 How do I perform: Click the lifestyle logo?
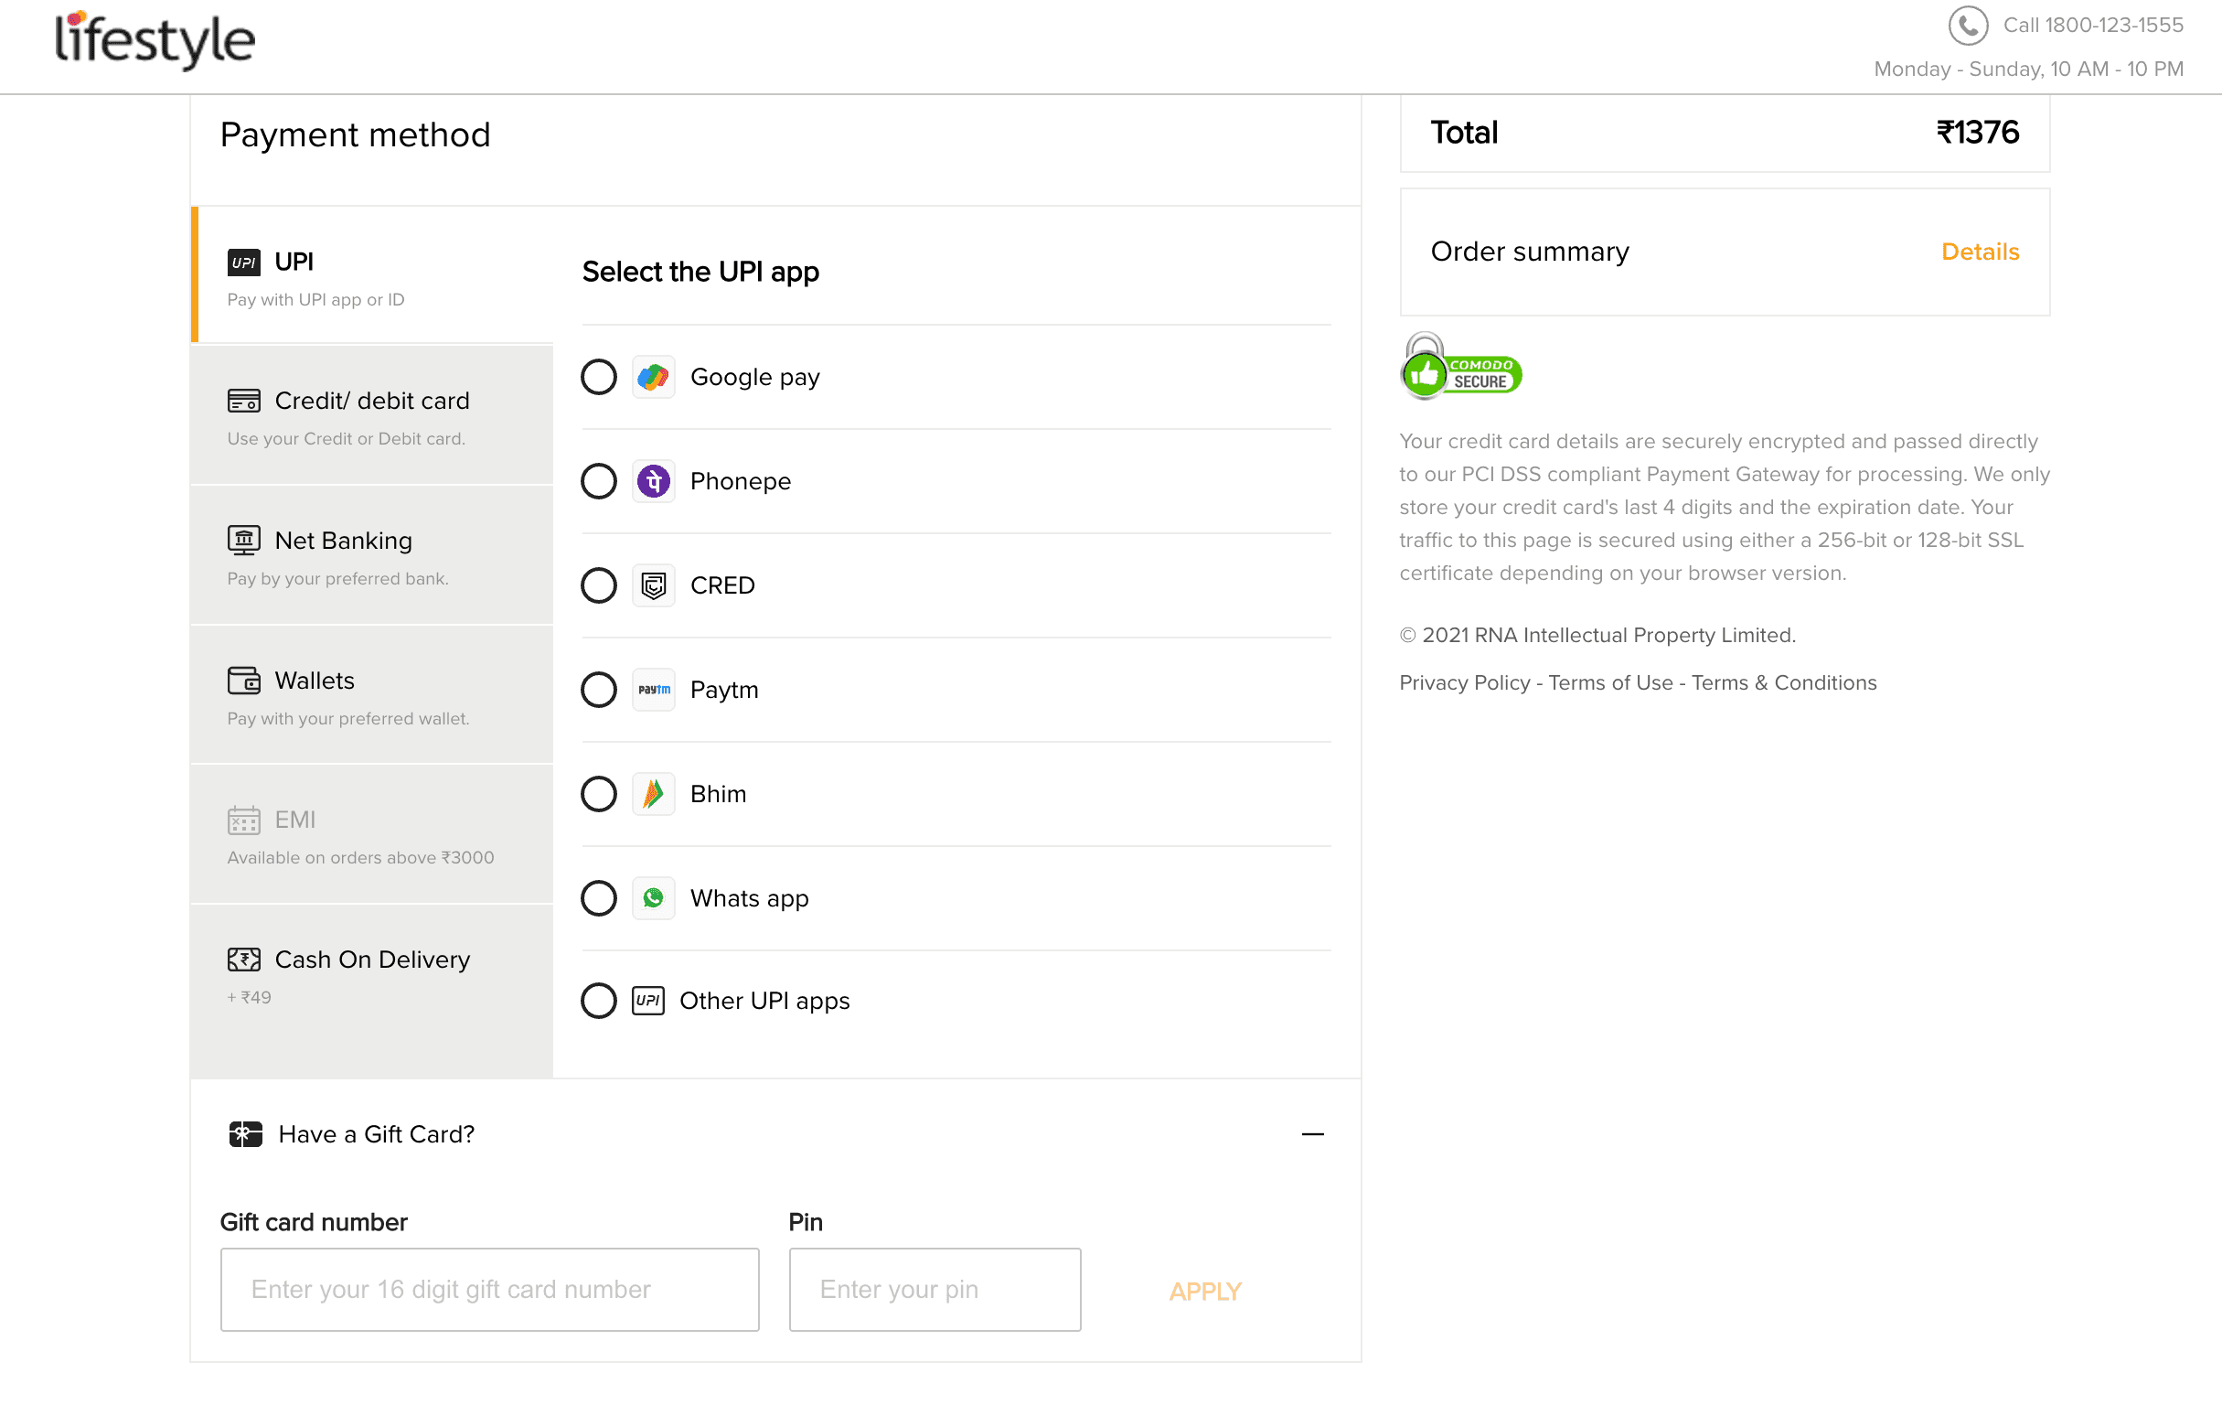tap(155, 39)
